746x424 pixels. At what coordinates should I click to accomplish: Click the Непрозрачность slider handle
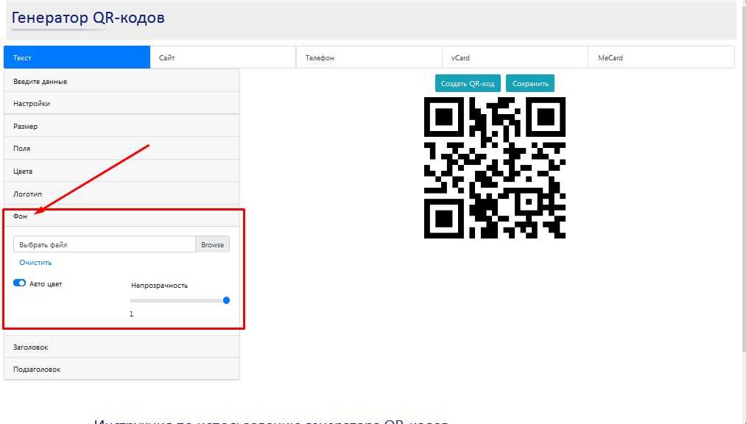point(226,300)
